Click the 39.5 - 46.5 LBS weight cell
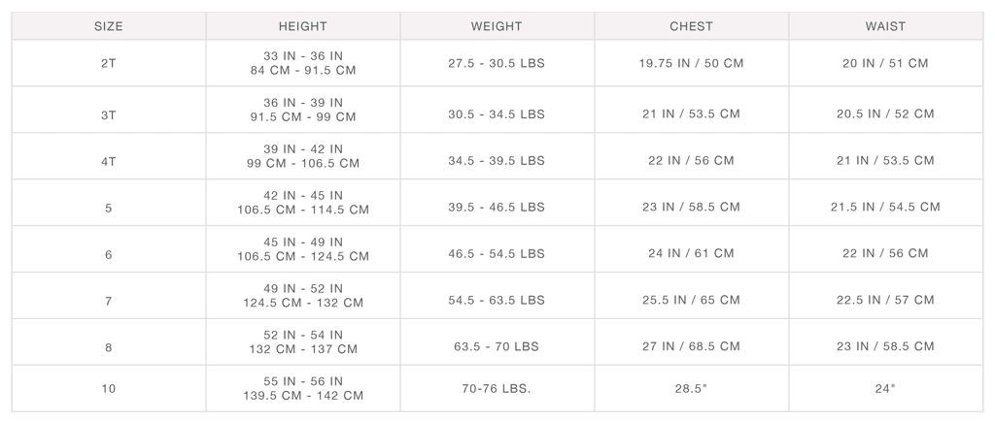This screenshot has height=422, width=995. tap(497, 208)
